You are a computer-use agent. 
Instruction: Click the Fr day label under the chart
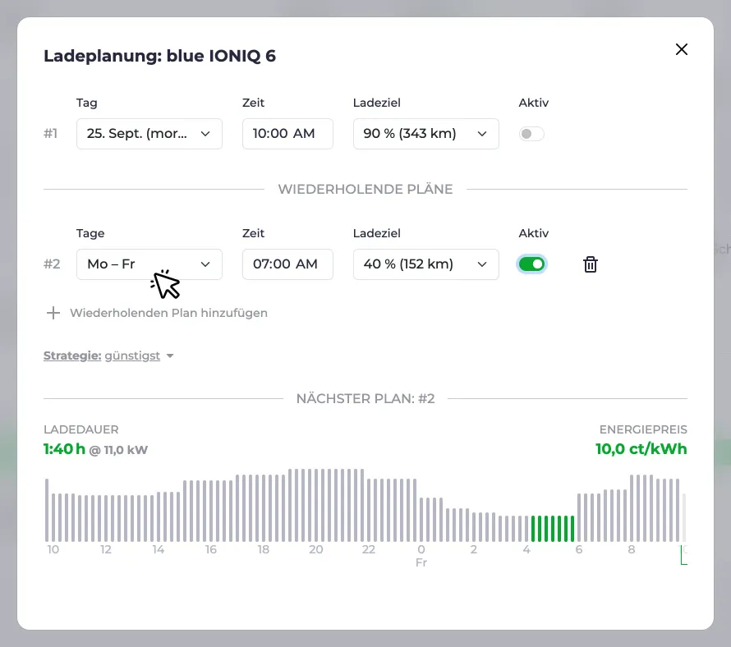(421, 562)
